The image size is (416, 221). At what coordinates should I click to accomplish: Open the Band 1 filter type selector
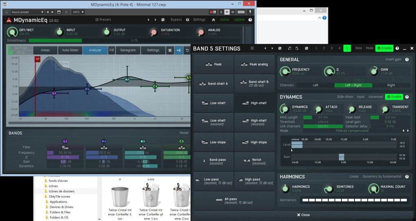coord(65,147)
